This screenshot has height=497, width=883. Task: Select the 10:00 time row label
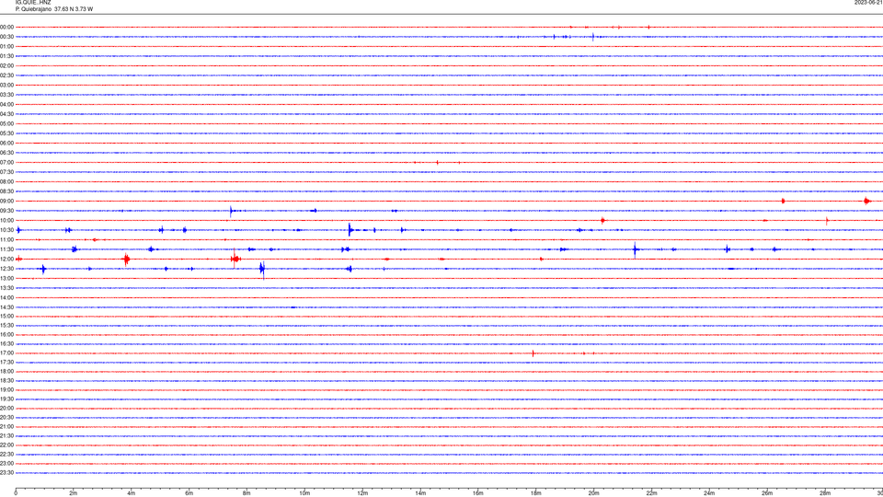tap(6, 220)
